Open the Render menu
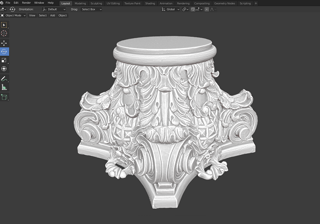The image size is (320, 224). [x=26, y=3]
